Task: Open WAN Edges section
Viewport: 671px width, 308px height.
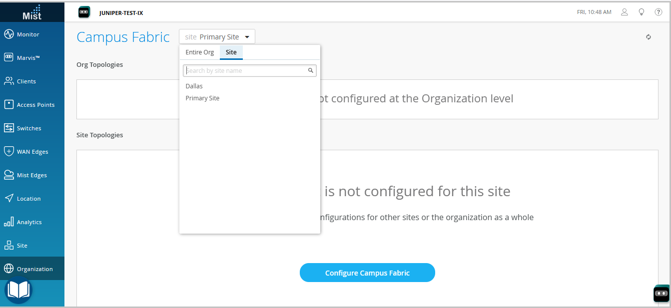Action: pyautogui.click(x=32, y=152)
